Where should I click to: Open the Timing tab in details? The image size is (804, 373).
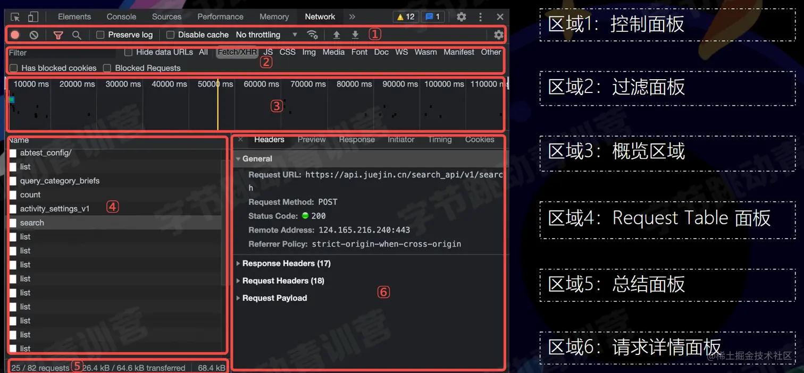pos(440,140)
